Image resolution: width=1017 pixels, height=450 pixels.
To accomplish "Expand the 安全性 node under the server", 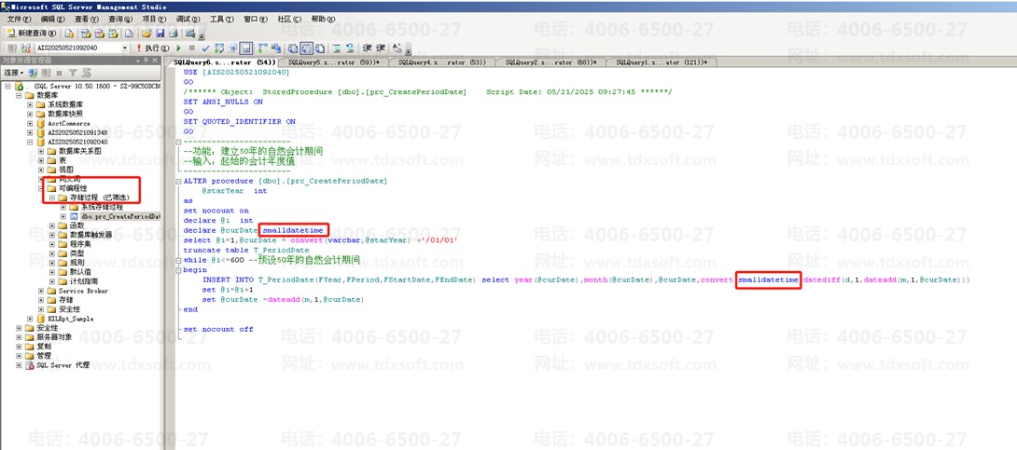I will (x=19, y=328).
